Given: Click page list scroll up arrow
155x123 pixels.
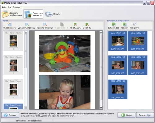Looking at the screenshot, I should [x=26, y=32].
